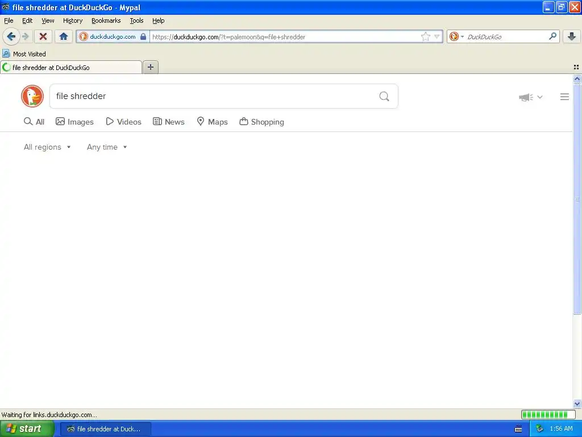Open the Edit menu

27,20
